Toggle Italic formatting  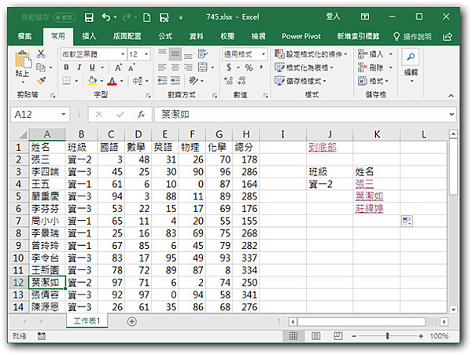point(79,68)
